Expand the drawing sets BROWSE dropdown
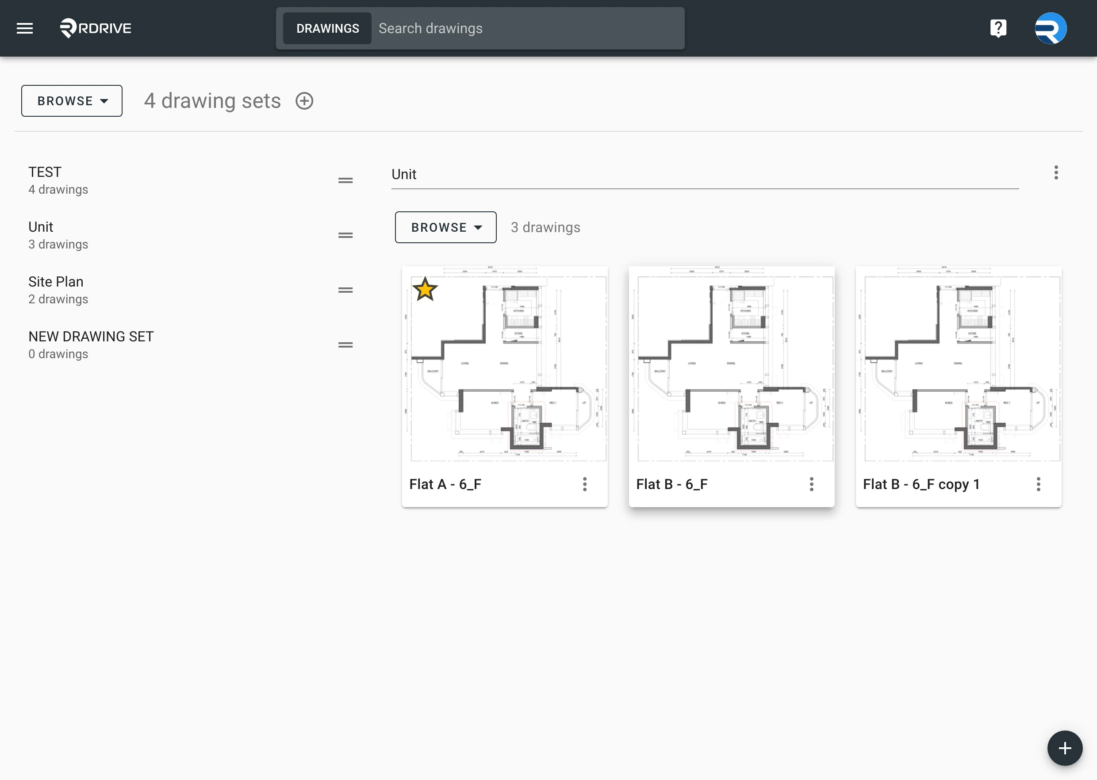Screen dimensions: 1097x780 (72, 101)
